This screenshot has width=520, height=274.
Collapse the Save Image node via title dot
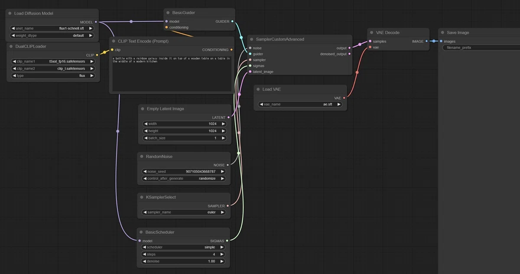[442, 33]
